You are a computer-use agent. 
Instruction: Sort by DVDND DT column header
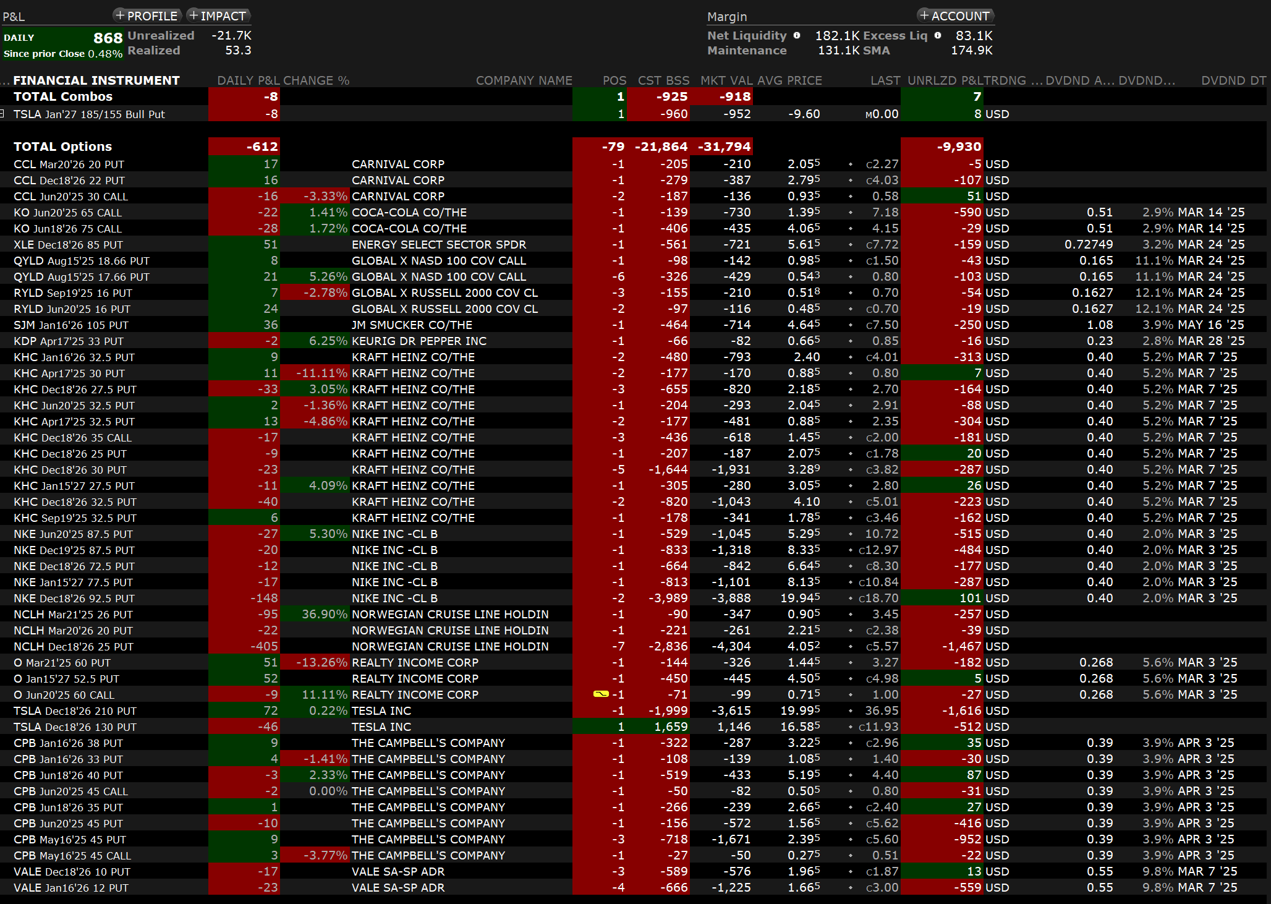click(1233, 80)
